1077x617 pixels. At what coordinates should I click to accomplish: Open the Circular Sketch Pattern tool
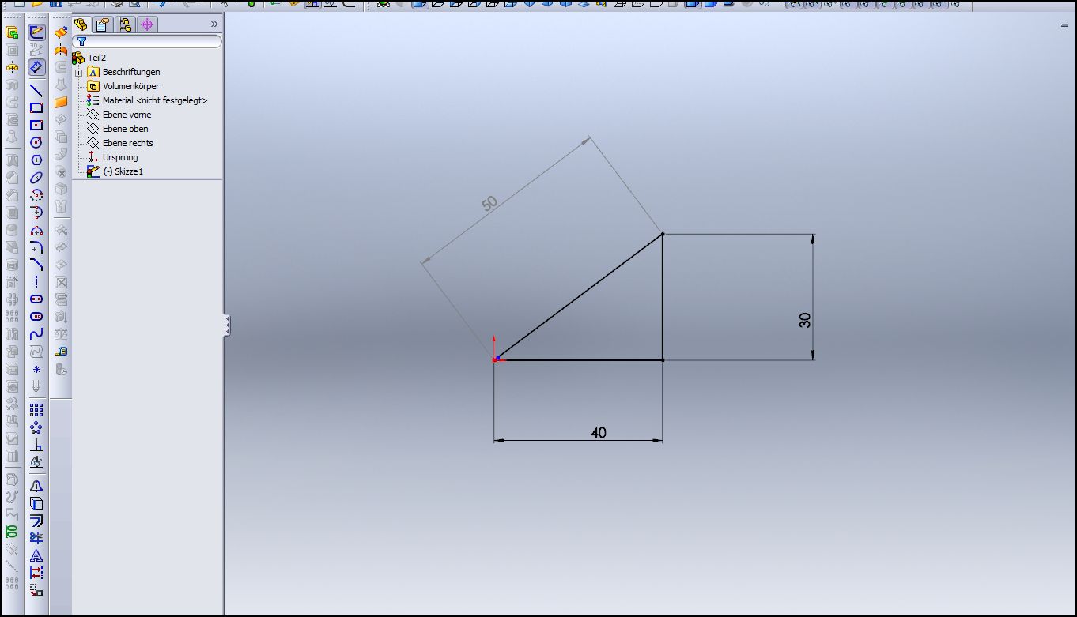[x=36, y=427]
